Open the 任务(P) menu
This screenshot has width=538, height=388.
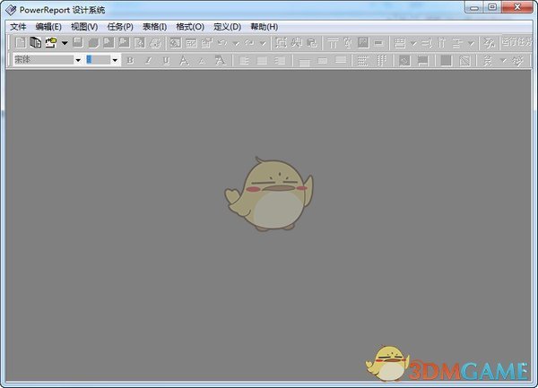tap(120, 27)
